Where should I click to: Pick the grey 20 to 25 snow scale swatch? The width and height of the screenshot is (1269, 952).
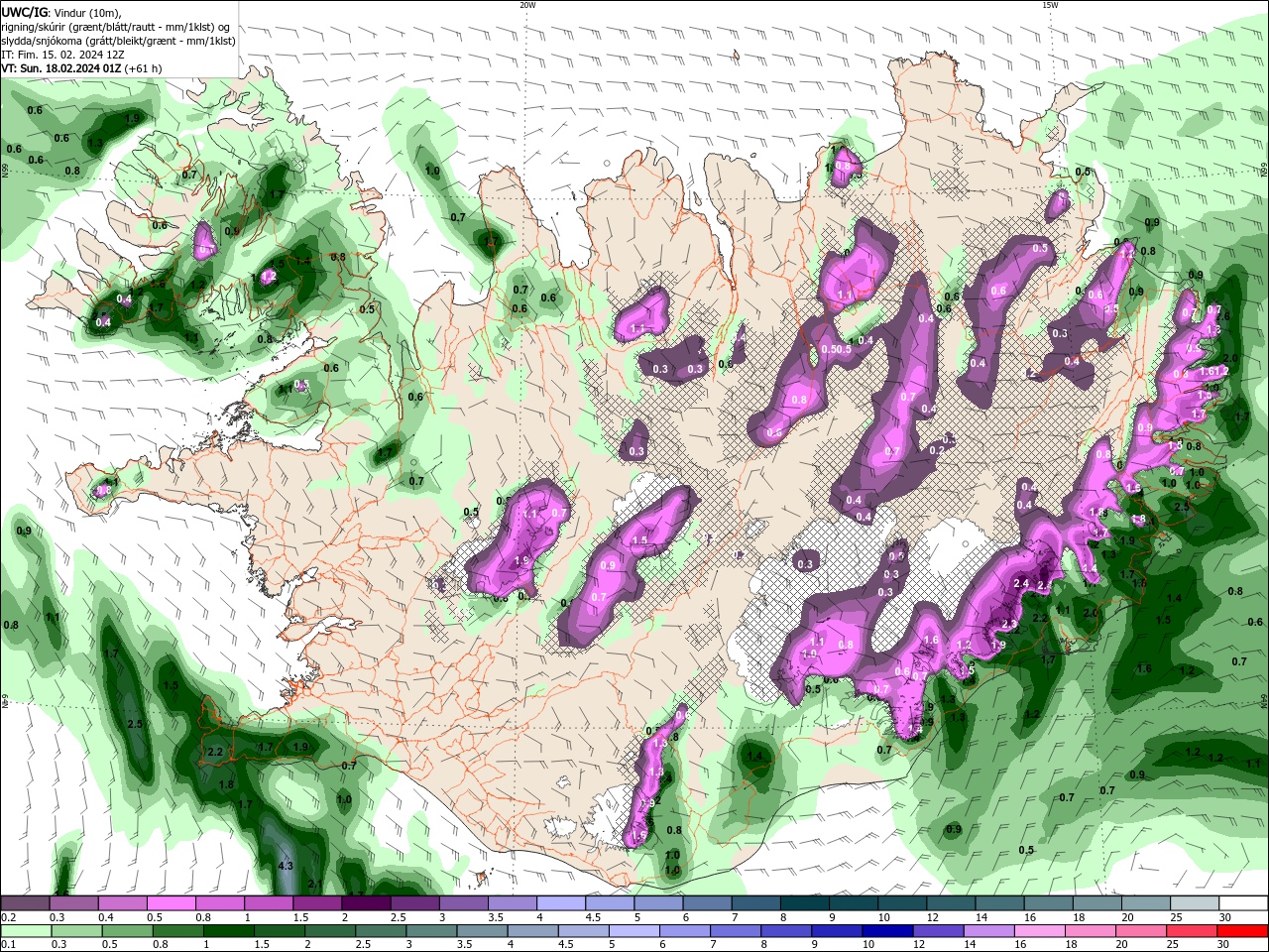click(x=1144, y=903)
